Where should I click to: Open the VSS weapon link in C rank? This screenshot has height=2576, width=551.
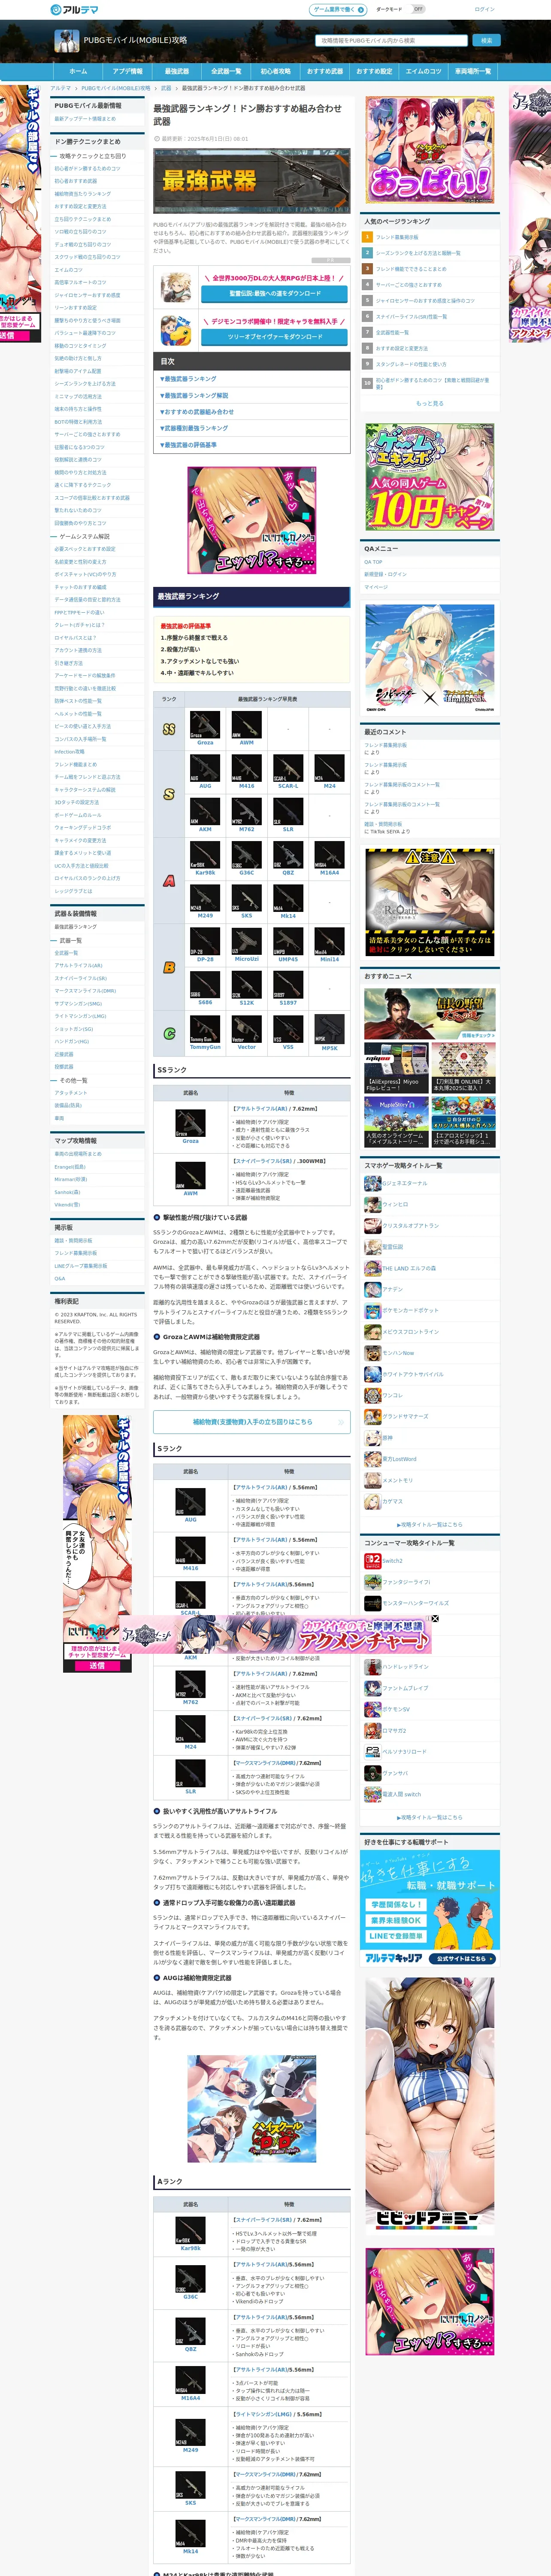pyautogui.click(x=288, y=1047)
